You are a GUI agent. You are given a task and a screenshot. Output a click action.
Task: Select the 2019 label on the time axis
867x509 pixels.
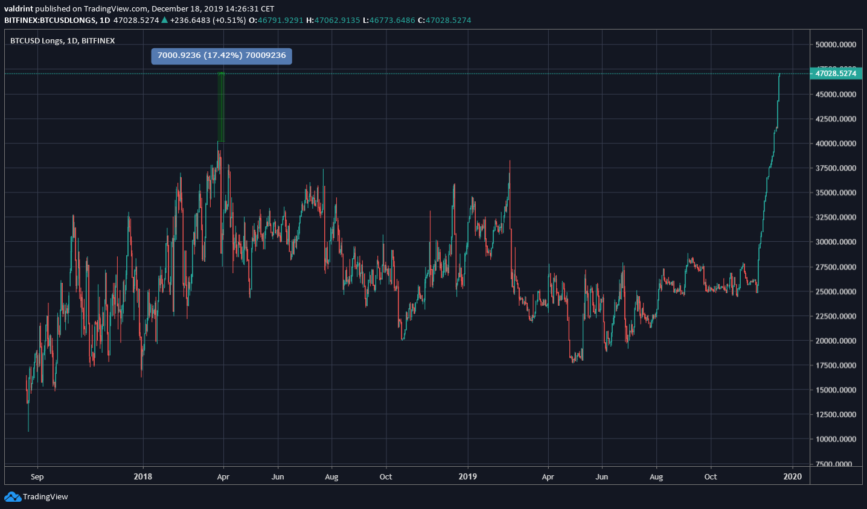(467, 476)
